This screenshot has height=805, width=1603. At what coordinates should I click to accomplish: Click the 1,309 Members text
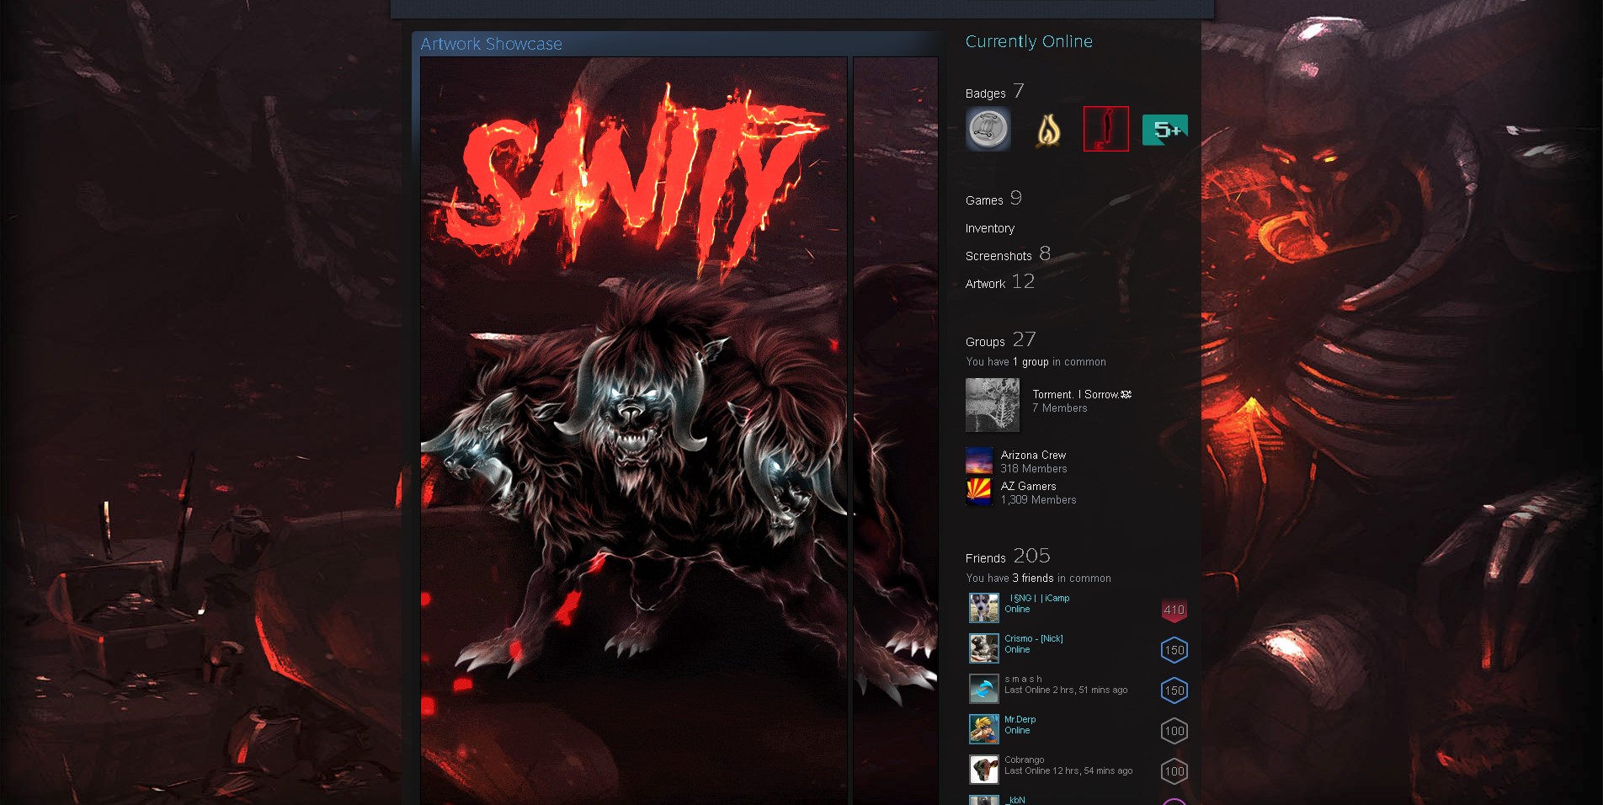tap(1038, 500)
